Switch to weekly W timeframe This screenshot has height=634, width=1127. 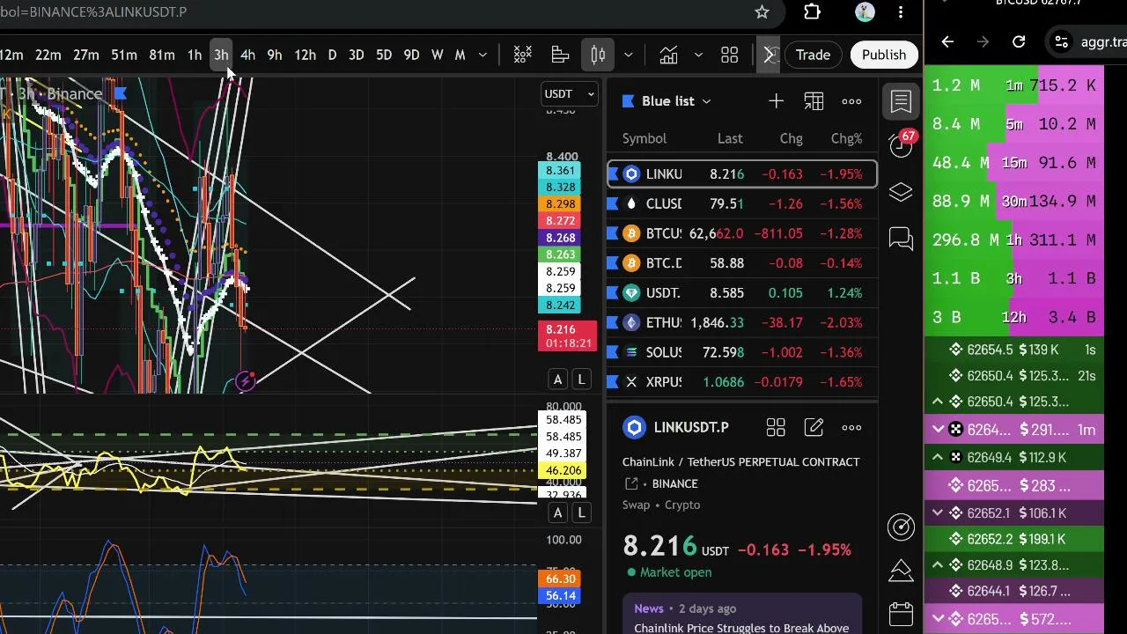click(438, 55)
